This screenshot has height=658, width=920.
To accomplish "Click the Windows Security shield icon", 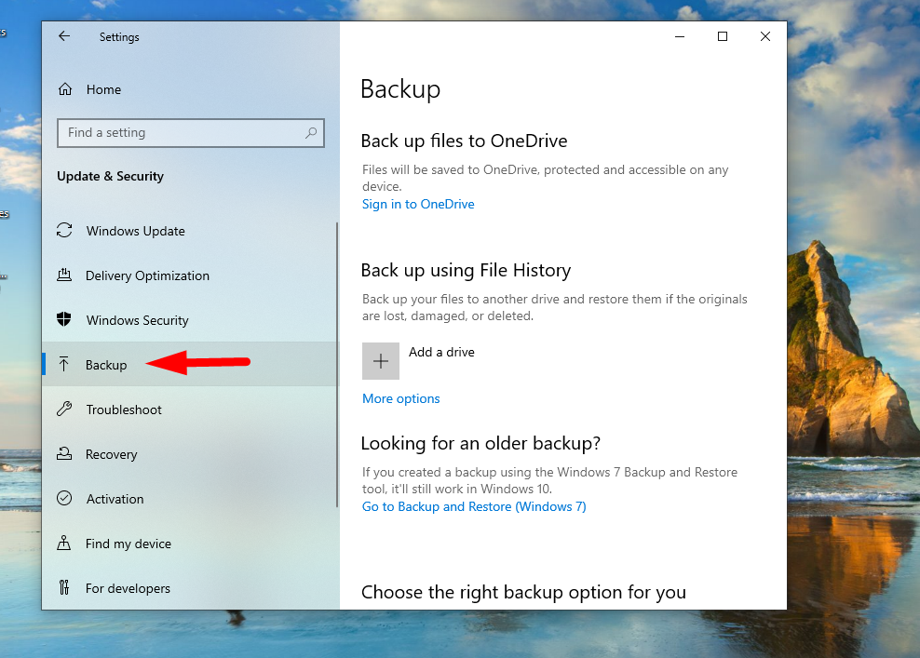I will (64, 320).
